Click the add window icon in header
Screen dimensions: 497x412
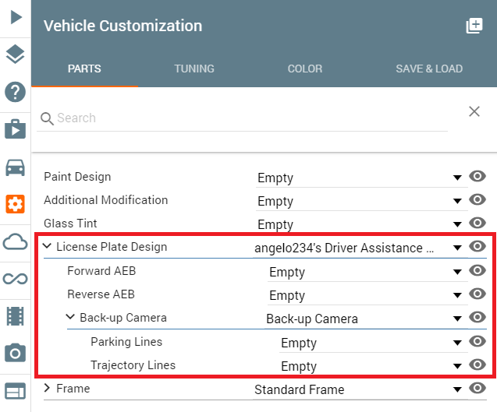pyautogui.click(x=474, y=26)
